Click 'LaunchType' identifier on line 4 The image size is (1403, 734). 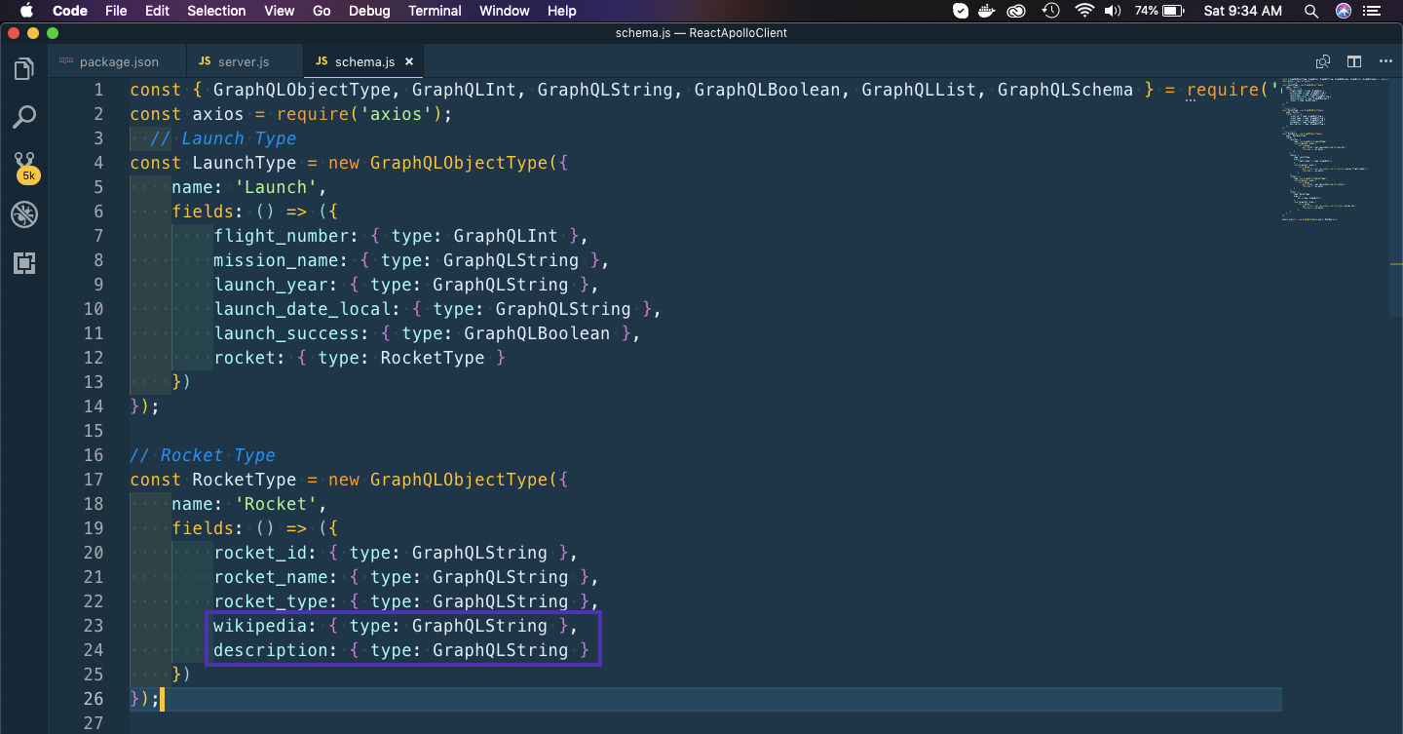pos(245,163)
